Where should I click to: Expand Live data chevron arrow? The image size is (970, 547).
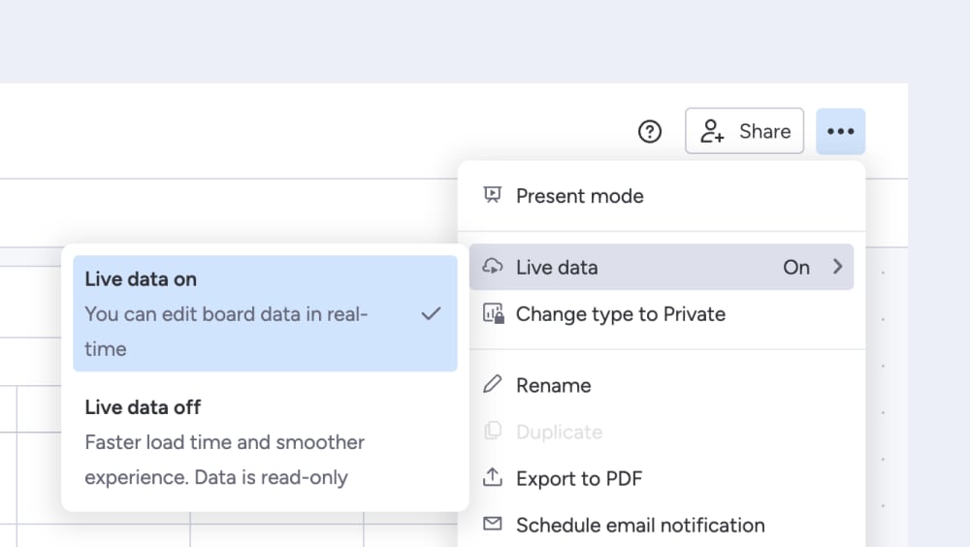[837, 267]
